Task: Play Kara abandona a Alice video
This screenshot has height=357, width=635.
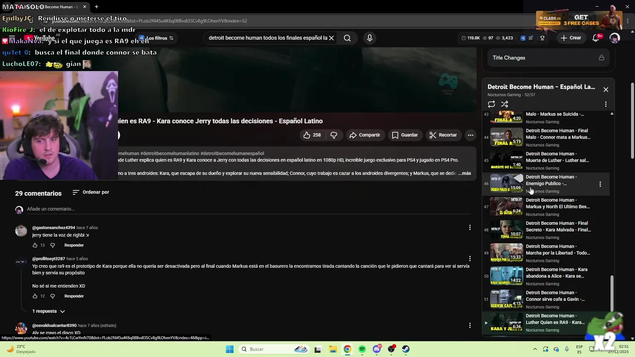Action: click(x=546, y=276)
